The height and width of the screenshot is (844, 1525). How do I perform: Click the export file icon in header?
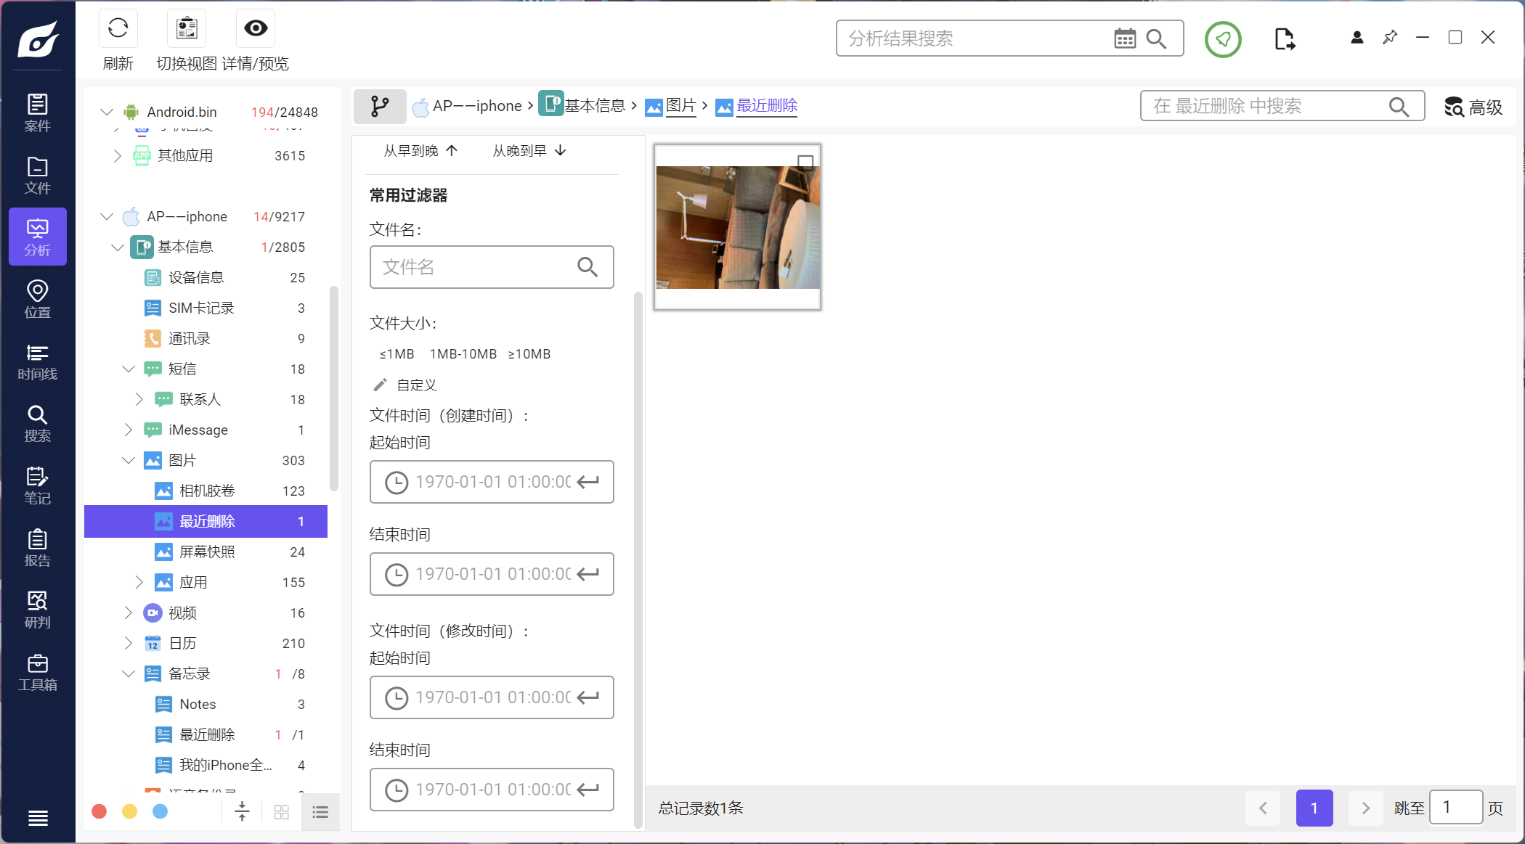coord(1284,39)
